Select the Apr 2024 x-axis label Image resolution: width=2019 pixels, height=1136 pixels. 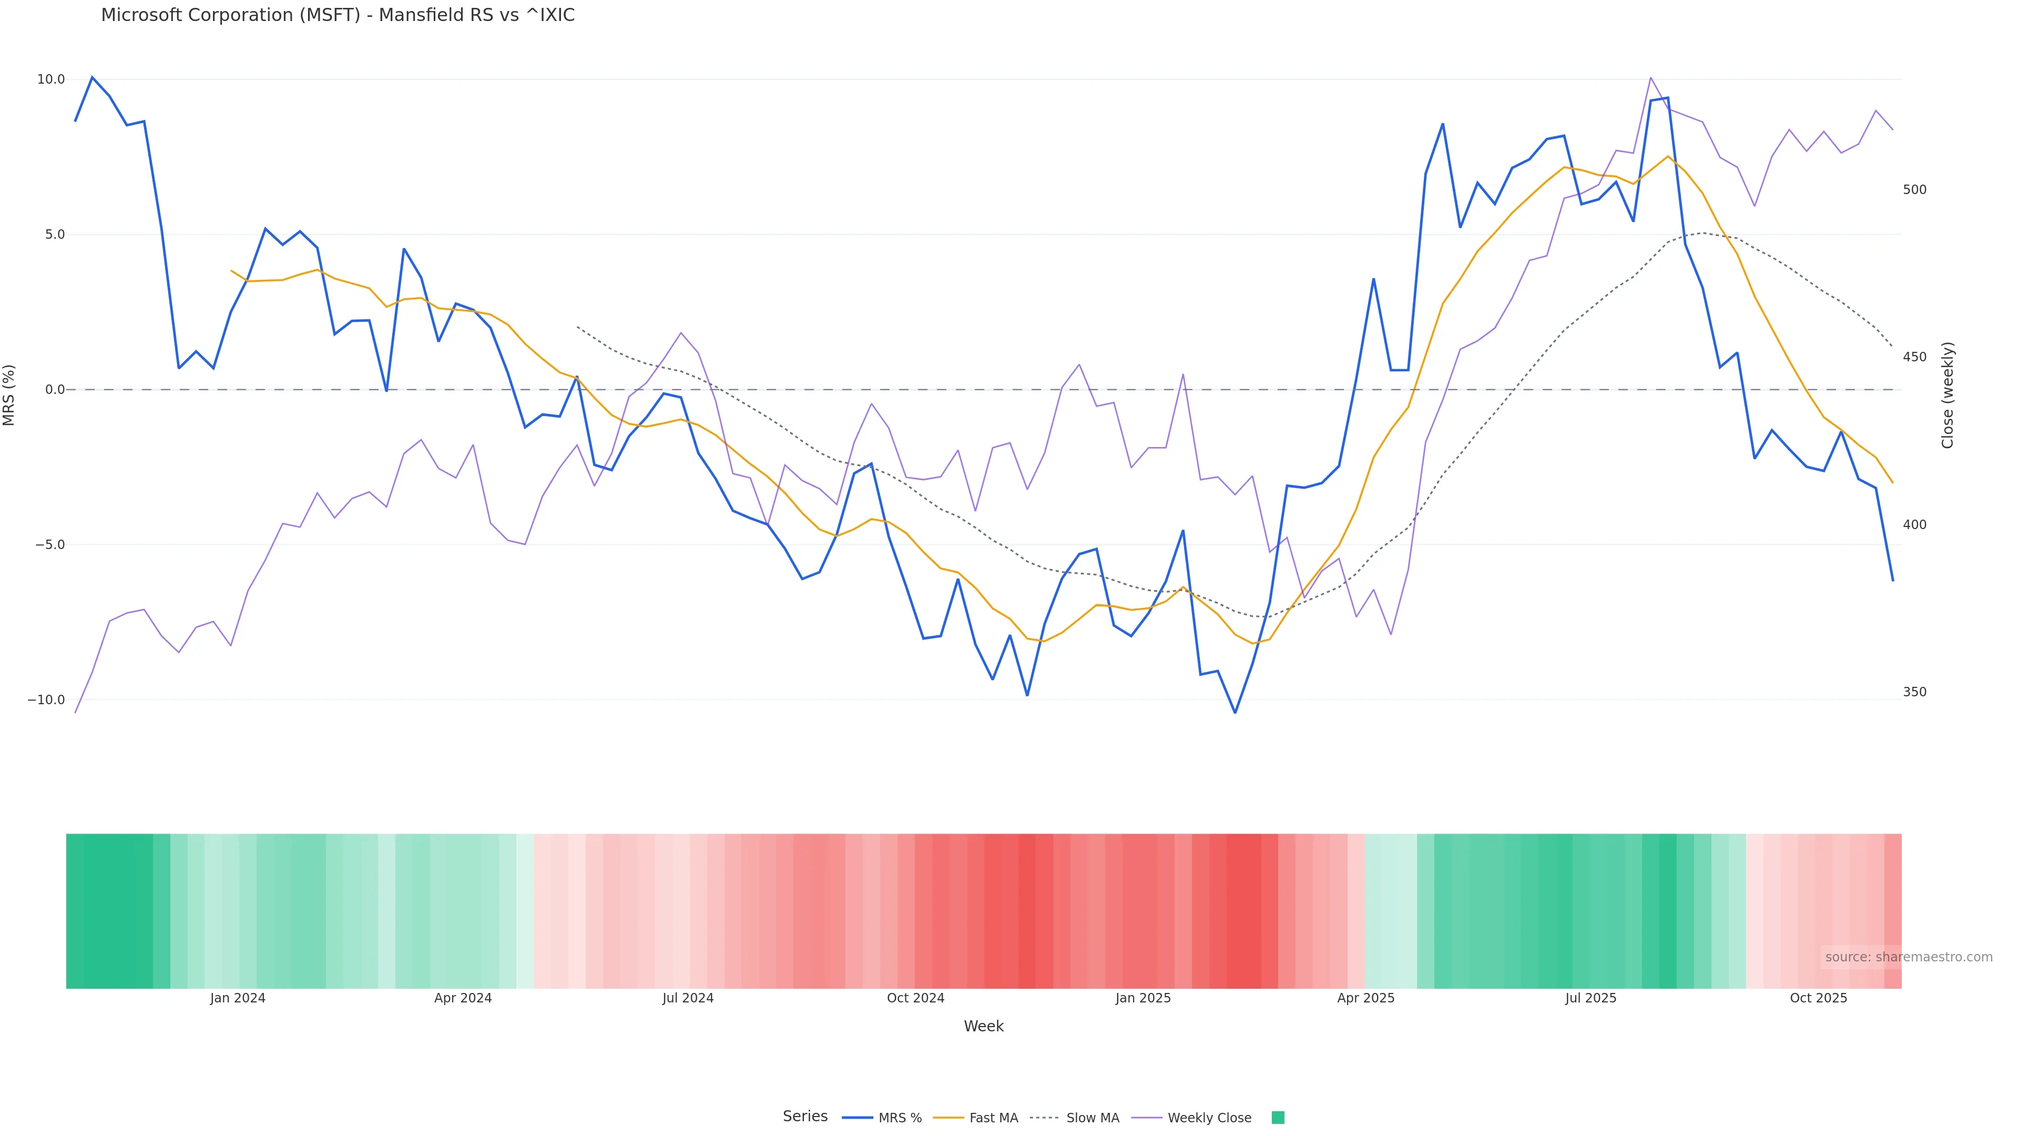point(463,998)
